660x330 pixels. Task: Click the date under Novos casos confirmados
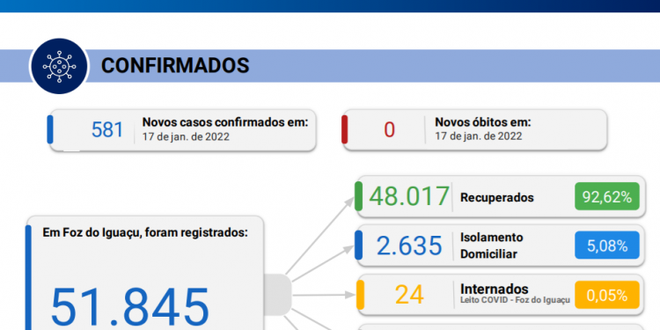point(186,136)
